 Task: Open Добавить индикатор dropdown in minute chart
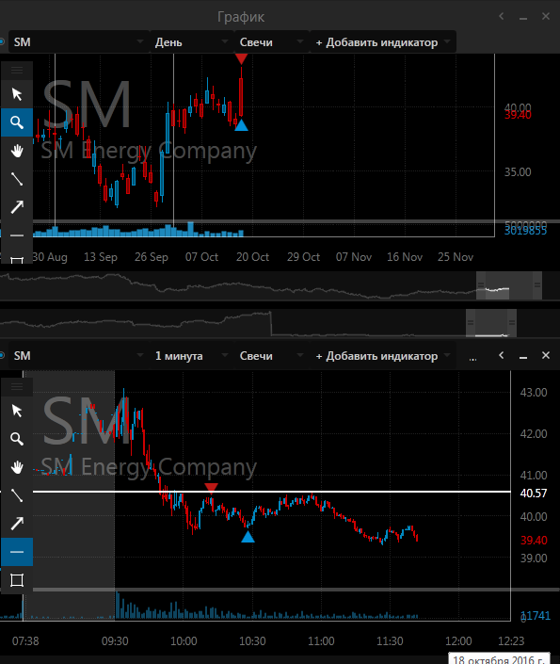pyautogui.click(x=383, y=356)
